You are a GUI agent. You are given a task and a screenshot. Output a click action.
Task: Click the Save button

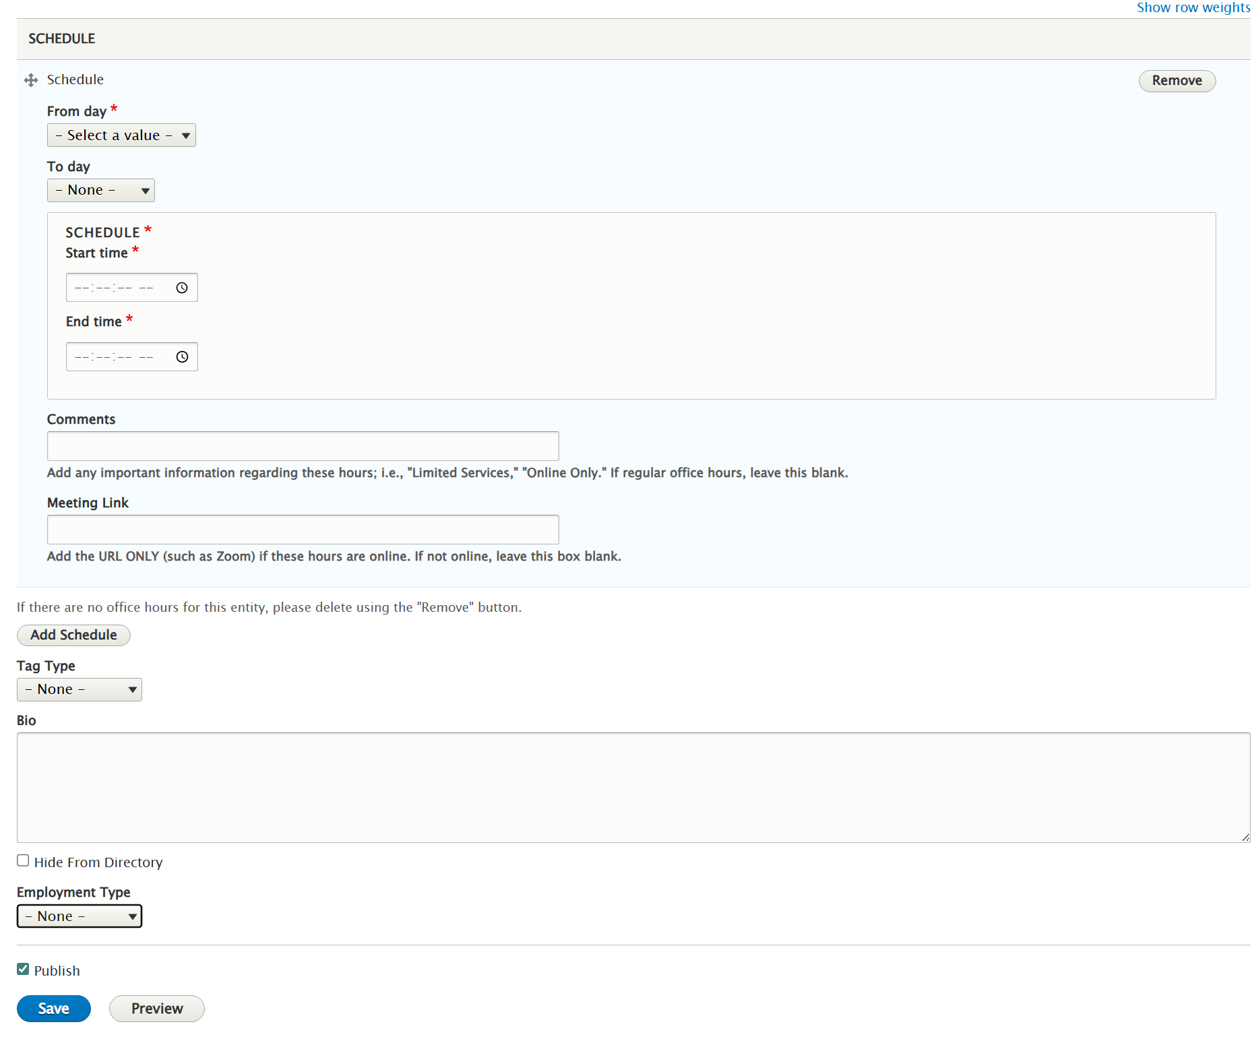point(53,1008)
